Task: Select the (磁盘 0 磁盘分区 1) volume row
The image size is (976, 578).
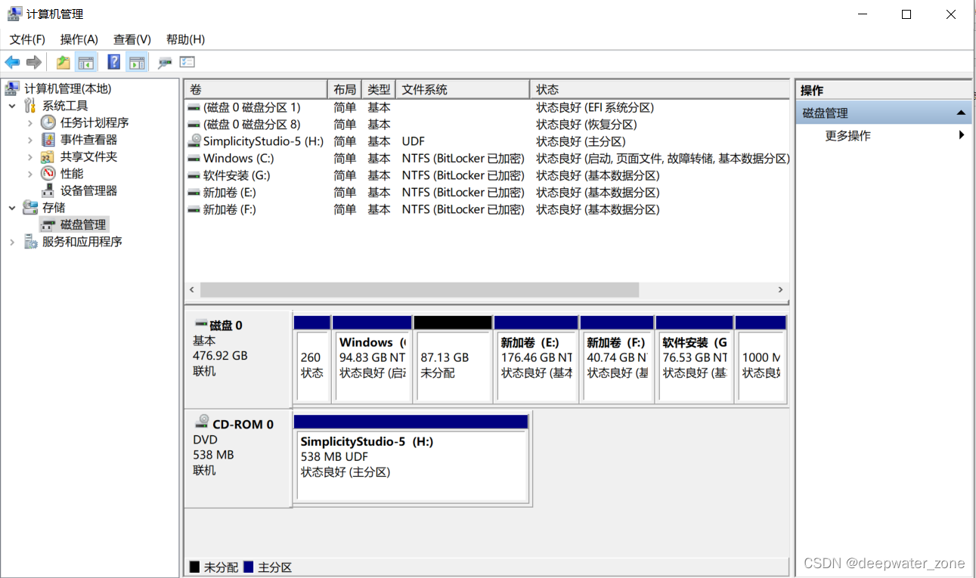Action: [488, 107]
